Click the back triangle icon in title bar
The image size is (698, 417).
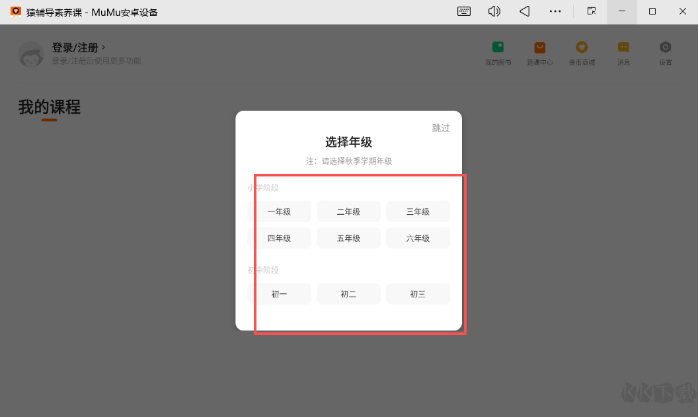(524, 11)
